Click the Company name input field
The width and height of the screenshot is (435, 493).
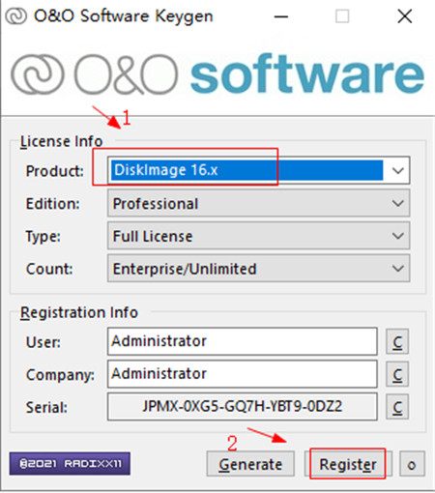coord(243,374)
